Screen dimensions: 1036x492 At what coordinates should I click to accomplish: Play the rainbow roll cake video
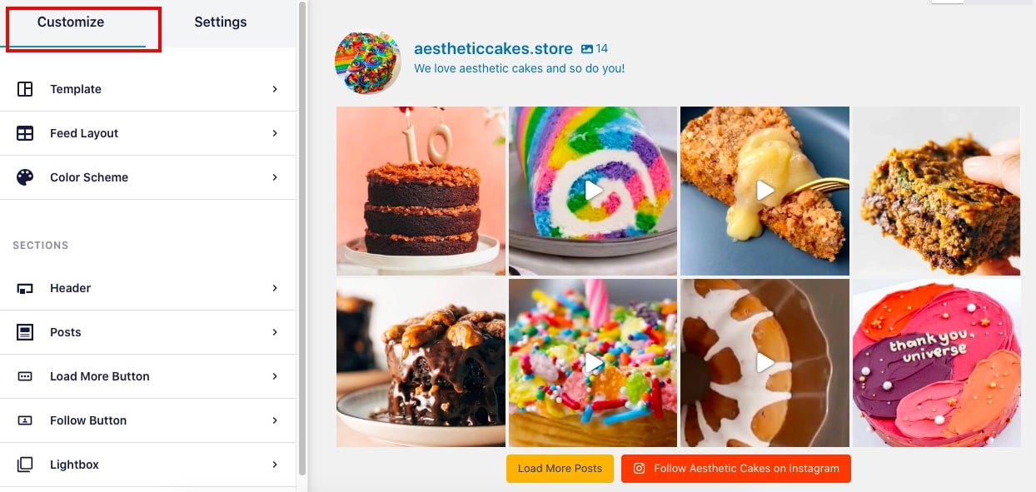click(x=593, y=191)
